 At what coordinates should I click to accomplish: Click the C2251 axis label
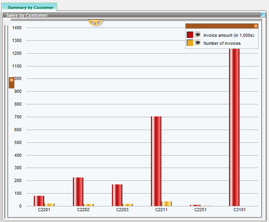pos(201,210)
